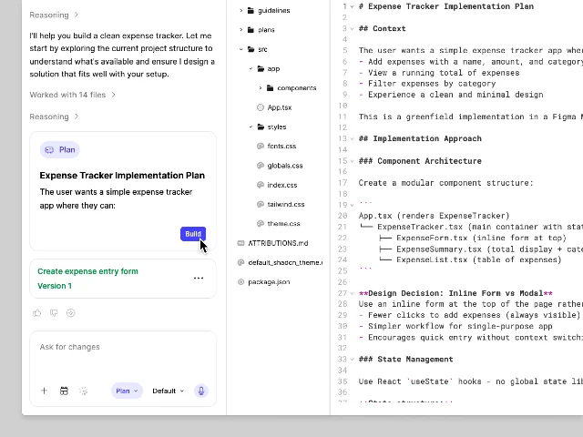The image size is (583, 437).
Task: Fold Implementation Approach section at line 13
Action: (x=352, y=138)
